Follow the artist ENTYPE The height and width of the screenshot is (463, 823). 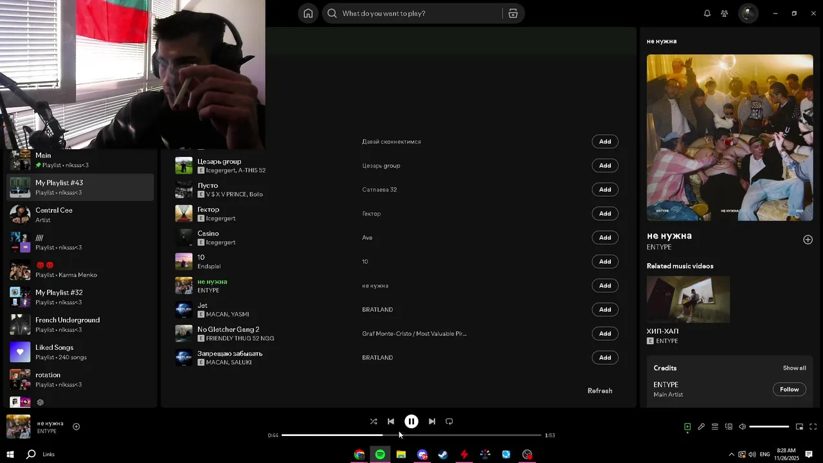[x=789, y=390]
